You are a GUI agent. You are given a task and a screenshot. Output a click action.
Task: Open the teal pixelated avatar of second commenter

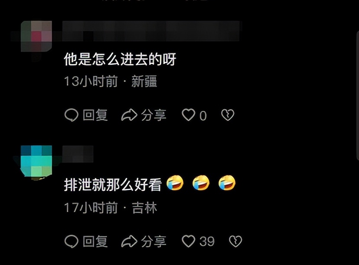[36, 161]
